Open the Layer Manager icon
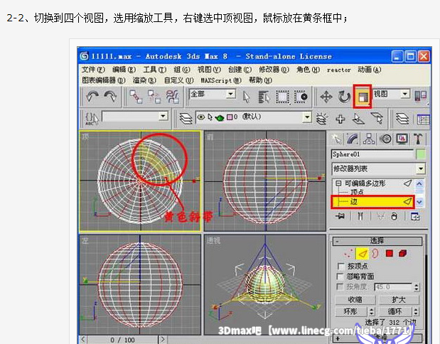Viewport: 440px width, 344px height. coord(186,119)
